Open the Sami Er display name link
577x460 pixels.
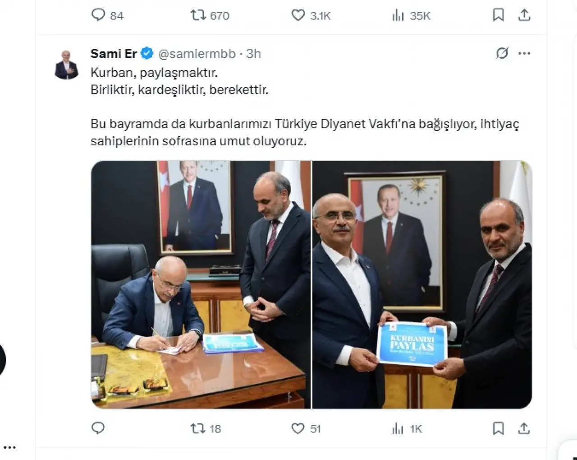(x=114, y=54)
